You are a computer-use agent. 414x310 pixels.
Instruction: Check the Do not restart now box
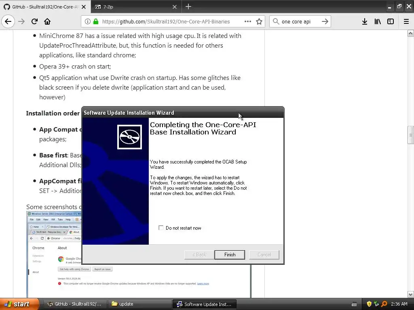coord(161,228)
